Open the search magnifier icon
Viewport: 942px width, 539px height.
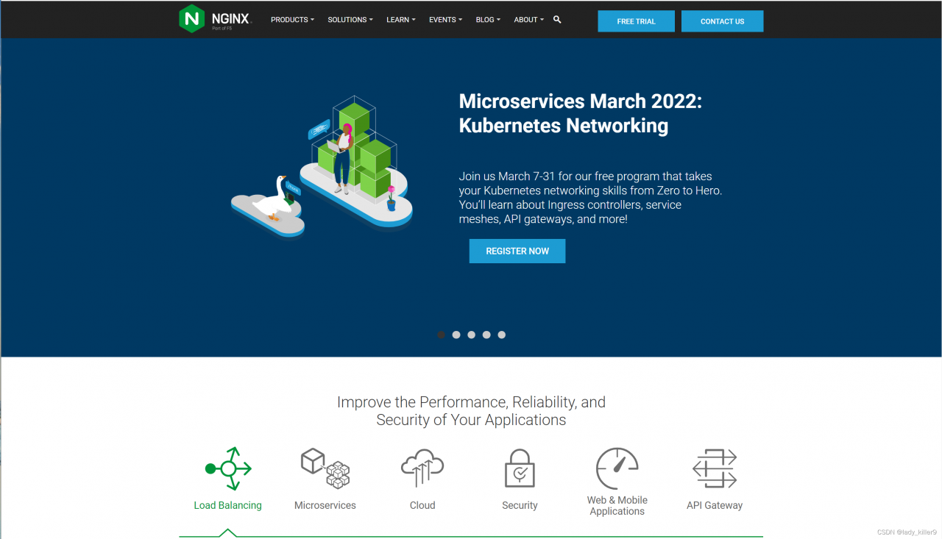(557, 20)
